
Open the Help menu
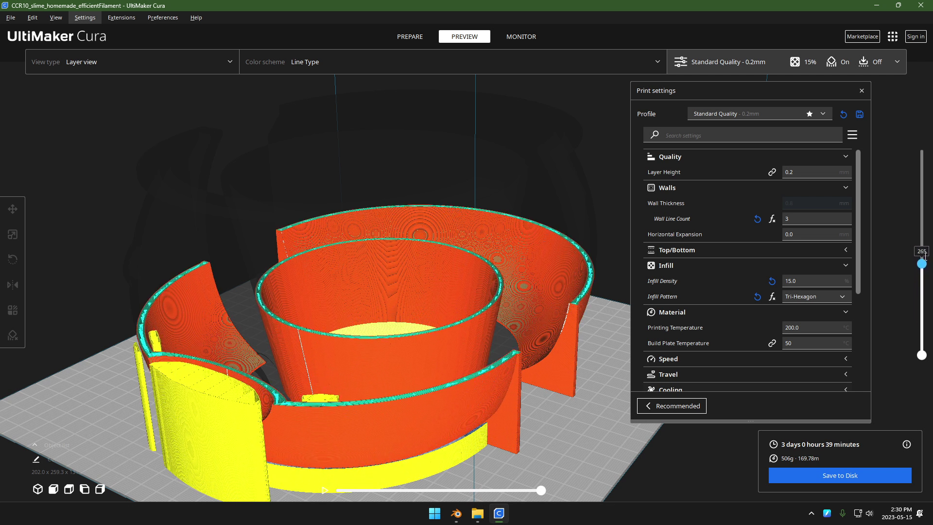(196, 17)
